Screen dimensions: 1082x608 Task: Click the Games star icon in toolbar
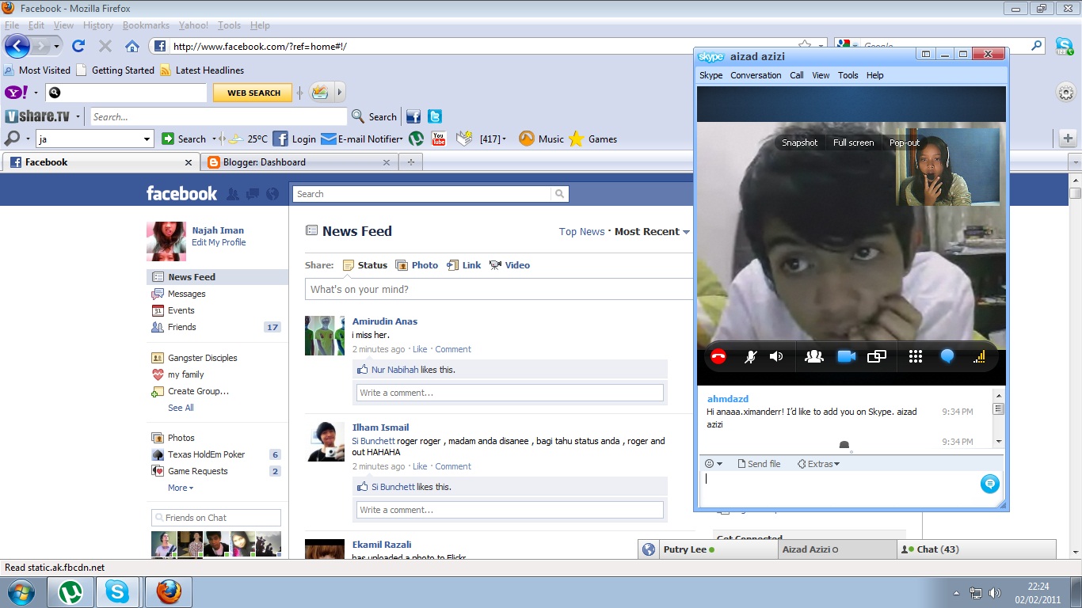pos(577,139)
